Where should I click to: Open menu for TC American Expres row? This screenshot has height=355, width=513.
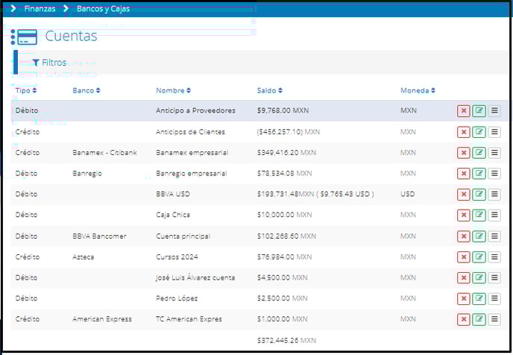pos(494,319)
